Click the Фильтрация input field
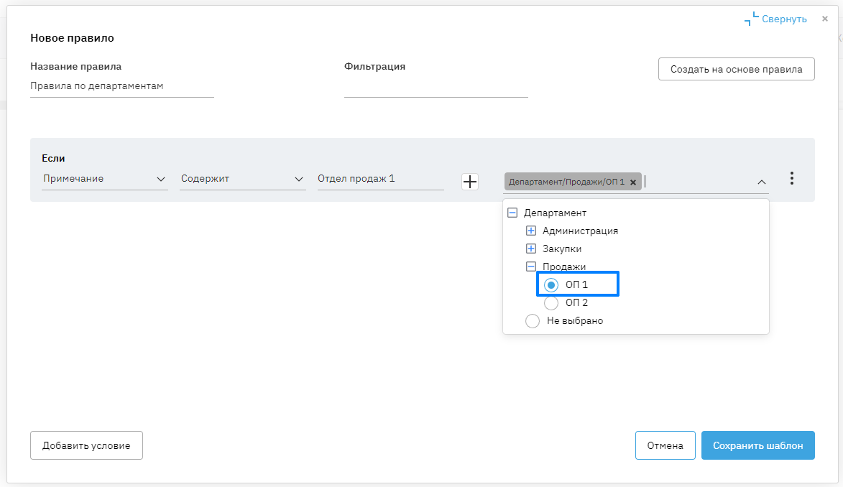 (x=436, y=87)
